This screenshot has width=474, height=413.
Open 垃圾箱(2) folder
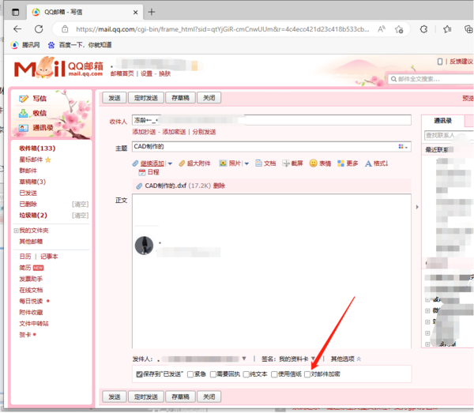(x=33, y=216)
